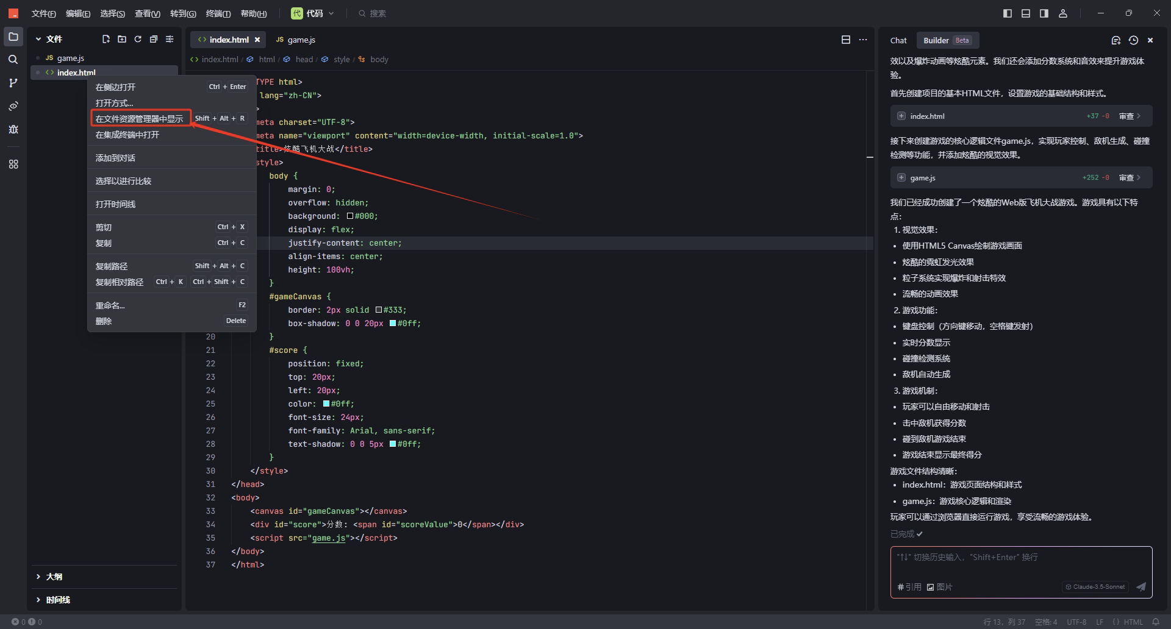1171x629 pixels.
Task: Expand the 大纲 outline section
Action: point(54,577)
